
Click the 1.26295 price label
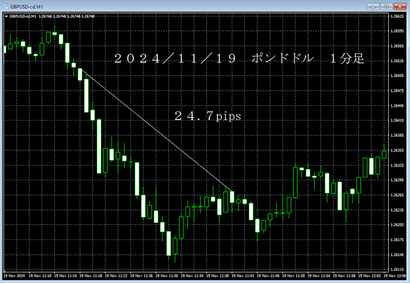tap(397, 180)
